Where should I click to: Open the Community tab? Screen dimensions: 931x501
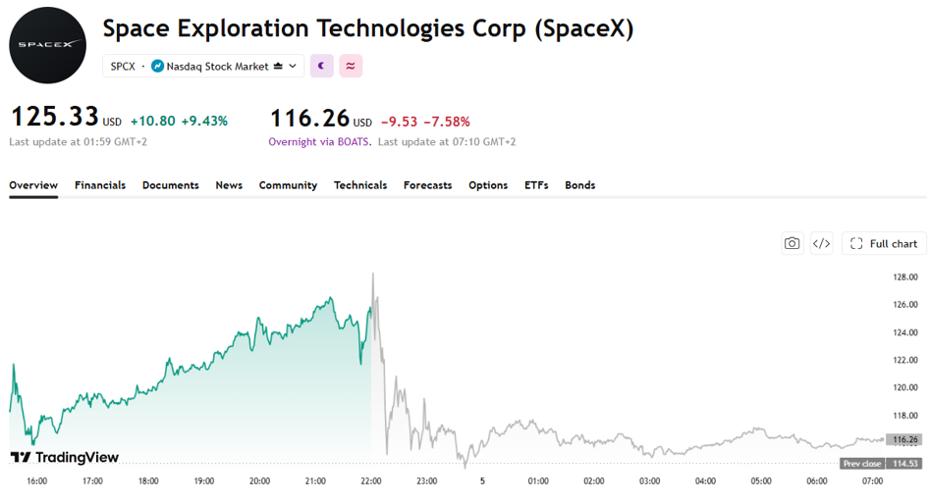click(288, 185)
